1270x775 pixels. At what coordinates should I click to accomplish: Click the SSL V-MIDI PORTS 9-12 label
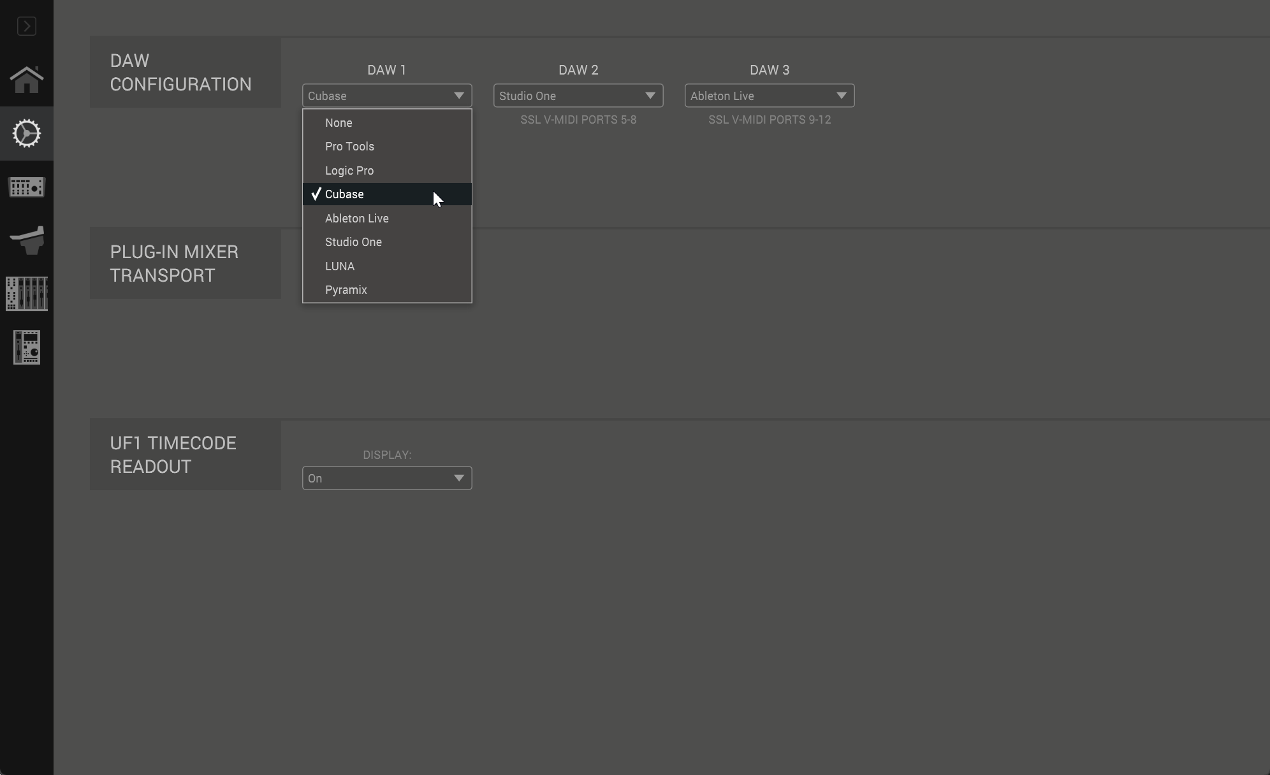pos(770,120)
